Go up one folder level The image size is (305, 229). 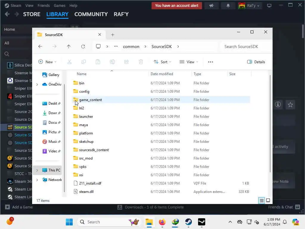tap(69, 47)
